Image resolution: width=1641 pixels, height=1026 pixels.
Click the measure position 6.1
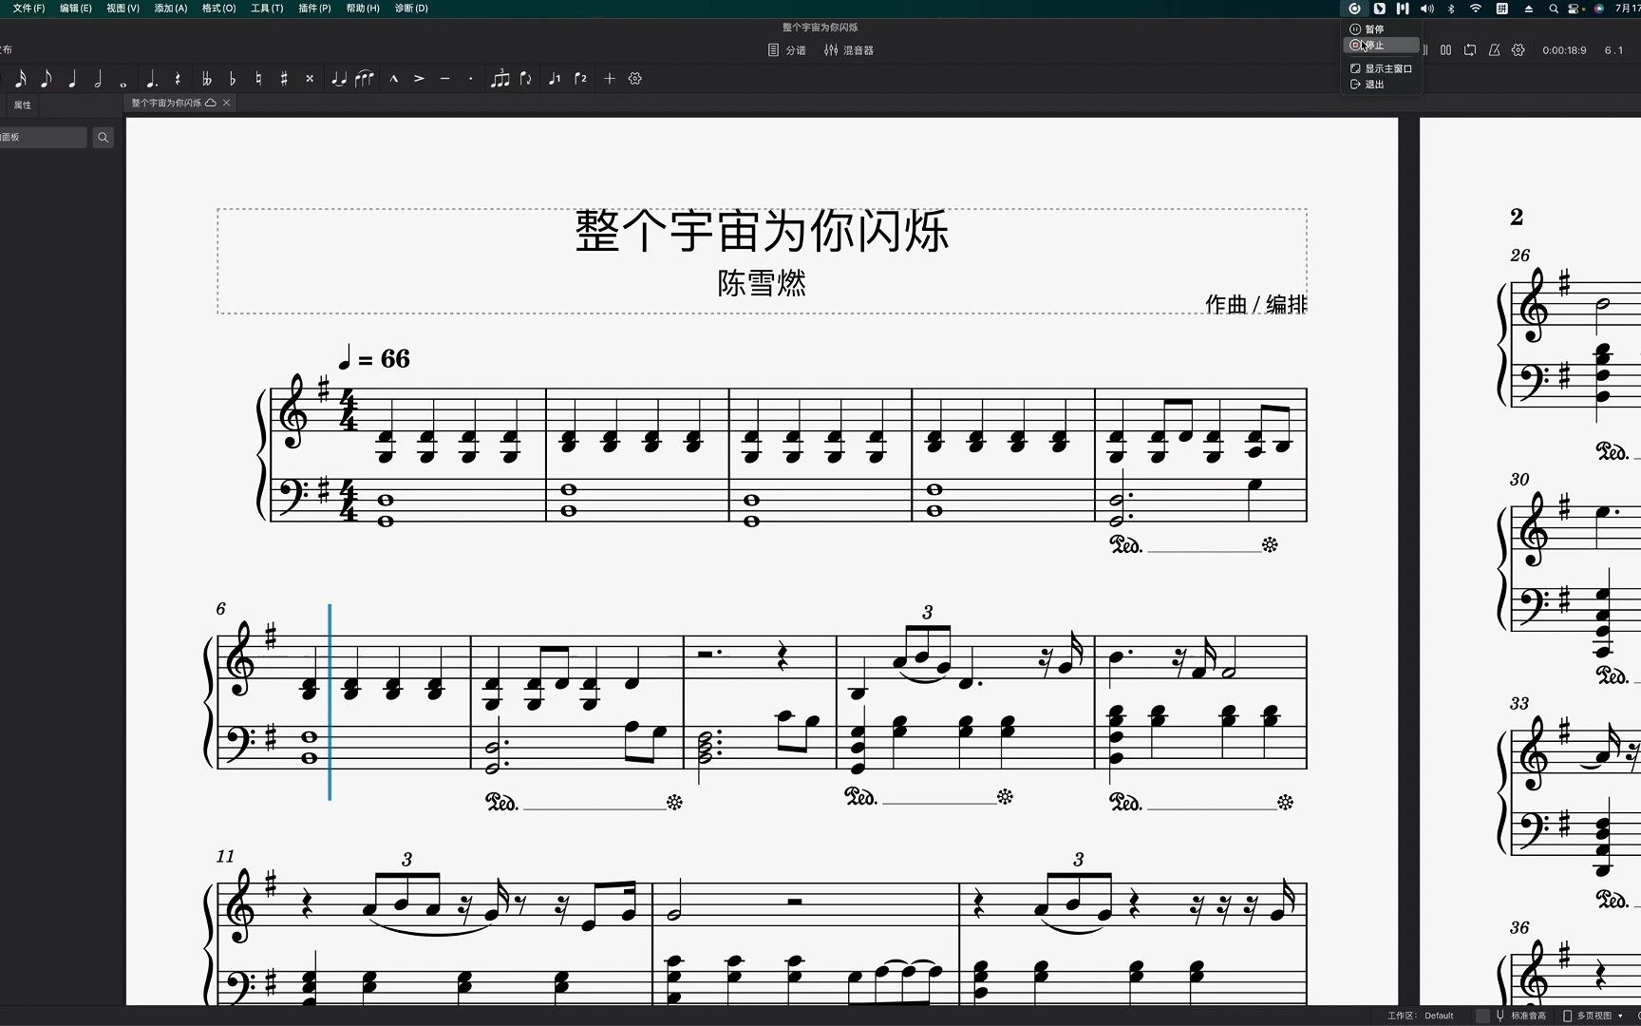click(1613, 50)
